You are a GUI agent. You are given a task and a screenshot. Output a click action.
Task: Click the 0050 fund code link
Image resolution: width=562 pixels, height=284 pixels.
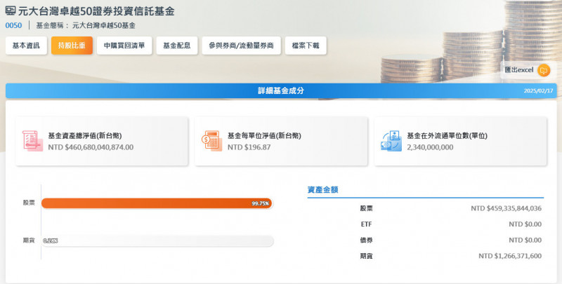point(13,25)
